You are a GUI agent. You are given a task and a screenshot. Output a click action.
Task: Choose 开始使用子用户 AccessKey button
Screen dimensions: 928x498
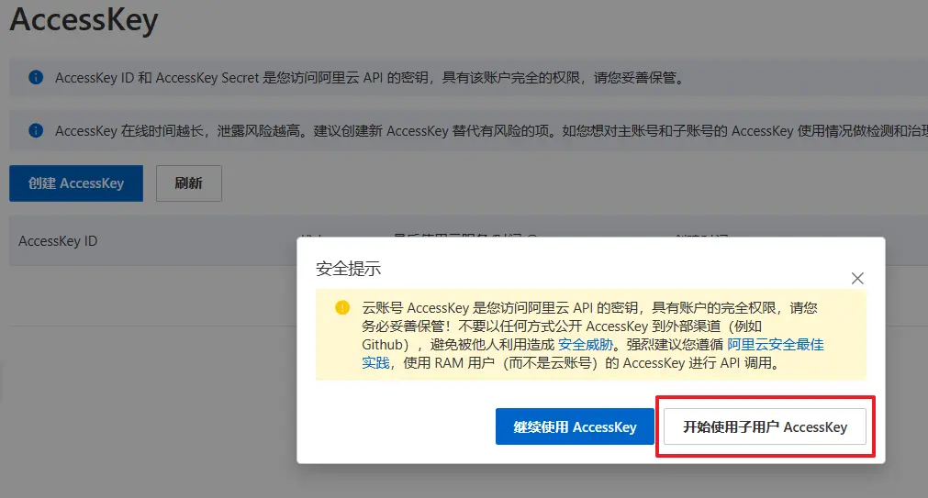point(765,426)
